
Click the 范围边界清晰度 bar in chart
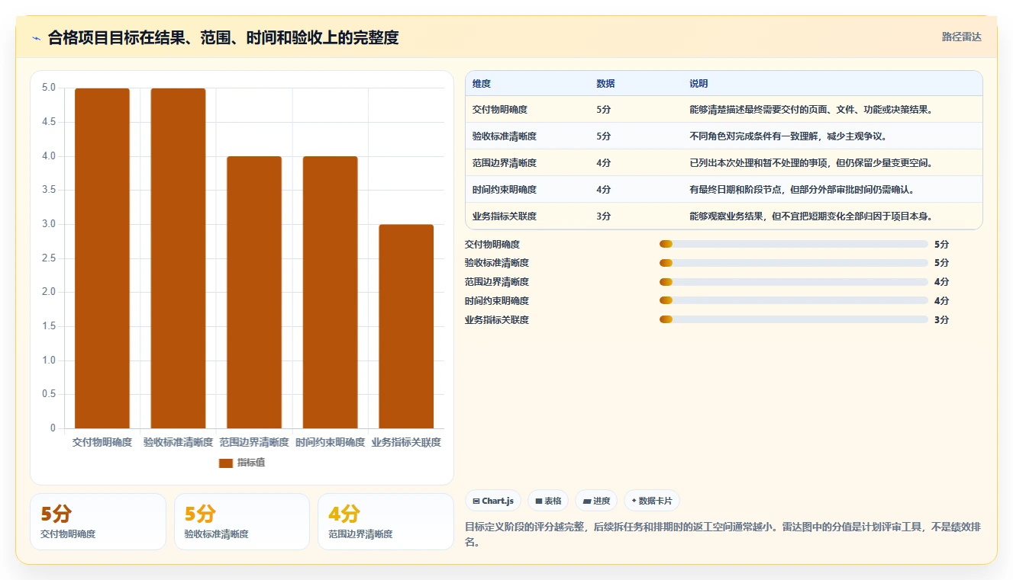coord(254,293)
